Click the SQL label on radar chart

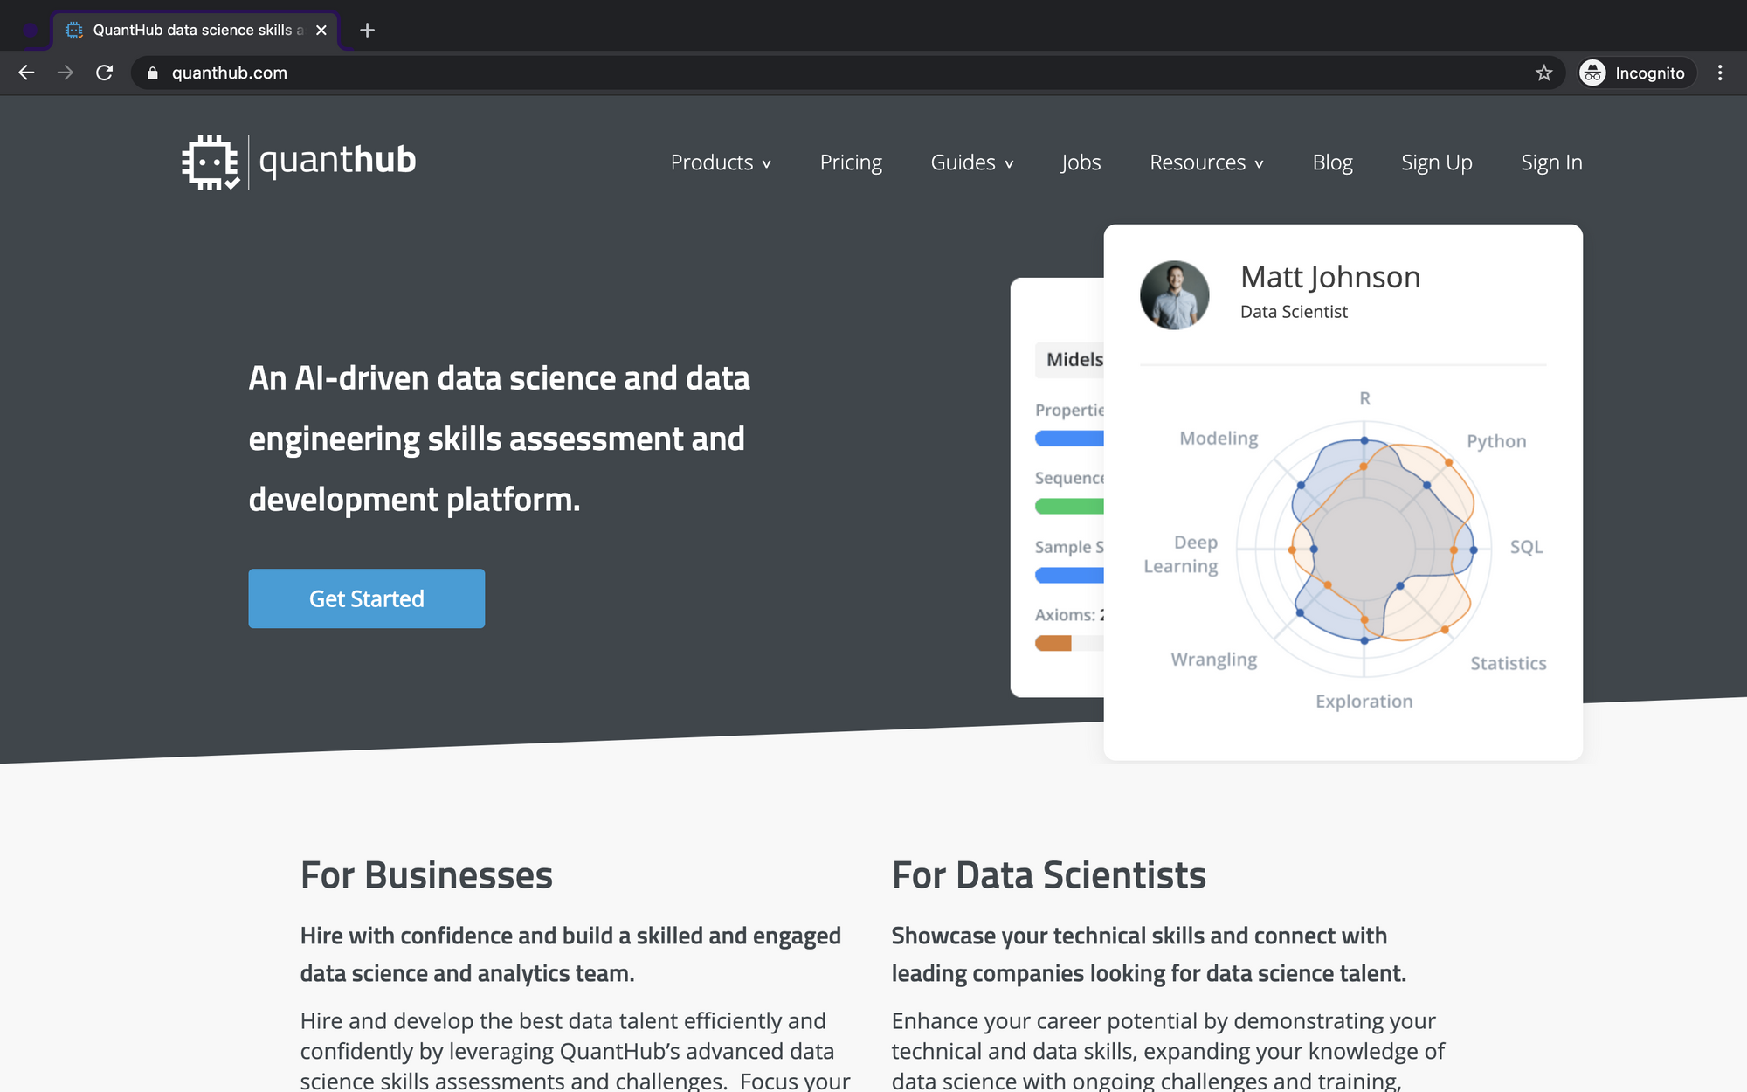1527,547
